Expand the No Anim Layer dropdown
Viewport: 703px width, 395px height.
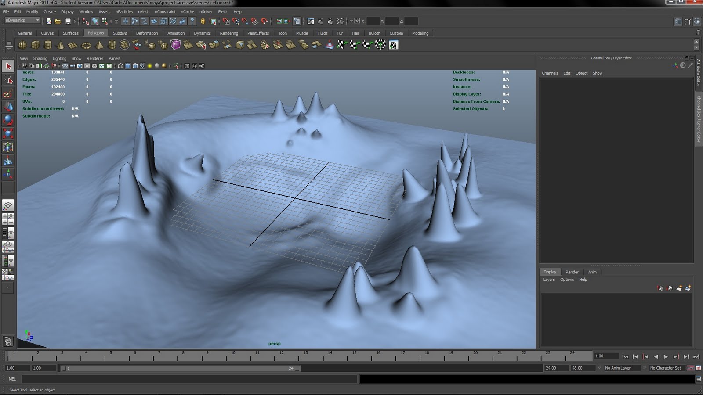coord(621,368)
